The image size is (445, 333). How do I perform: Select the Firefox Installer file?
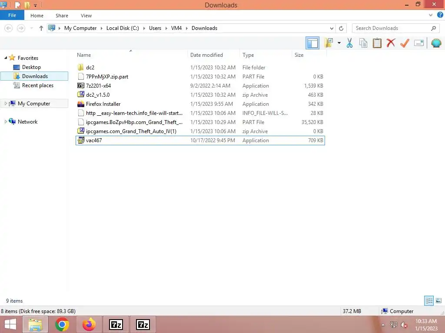[200, 104]
